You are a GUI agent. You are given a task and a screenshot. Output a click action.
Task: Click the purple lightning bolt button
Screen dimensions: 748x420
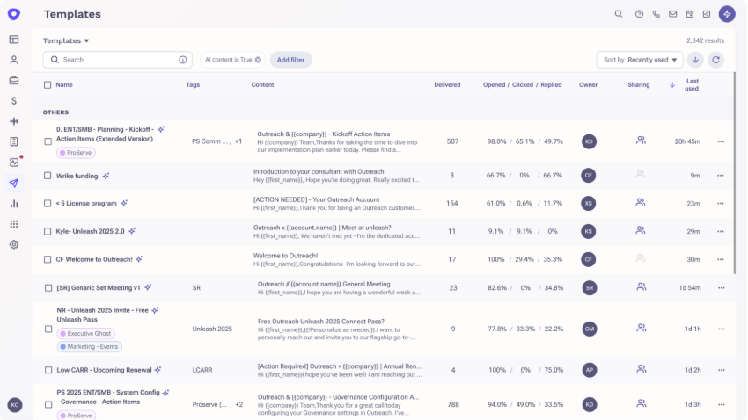coord(727,14)
